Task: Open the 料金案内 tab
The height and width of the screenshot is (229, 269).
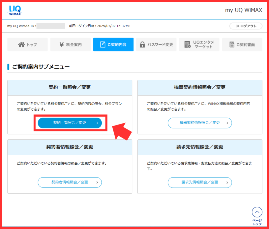Action: 70,44
